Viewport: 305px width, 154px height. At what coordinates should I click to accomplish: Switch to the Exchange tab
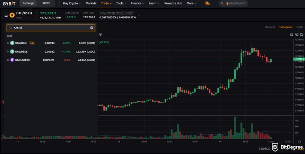[28, 3]
